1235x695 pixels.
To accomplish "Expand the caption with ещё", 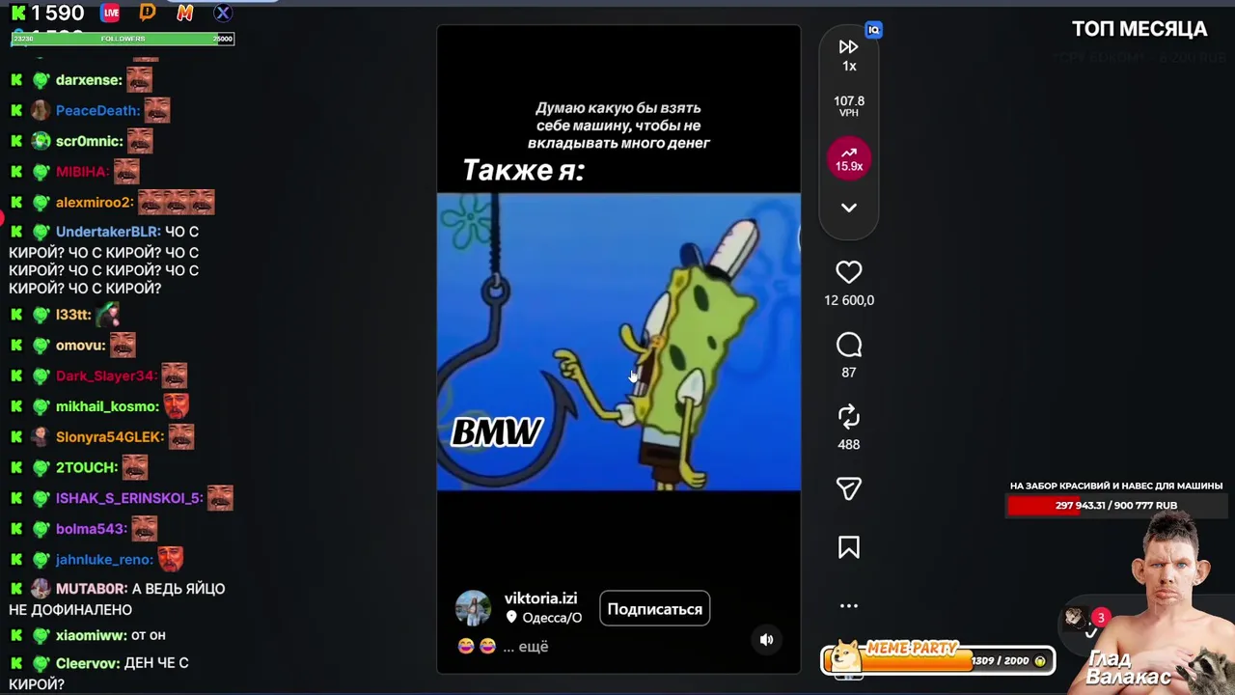I will 533,647.
